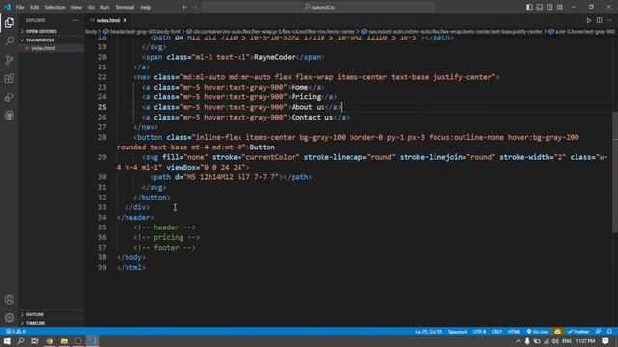
Task: Click the header.text-gray-600 breadcrumb item
Action: tap(142, 31)
